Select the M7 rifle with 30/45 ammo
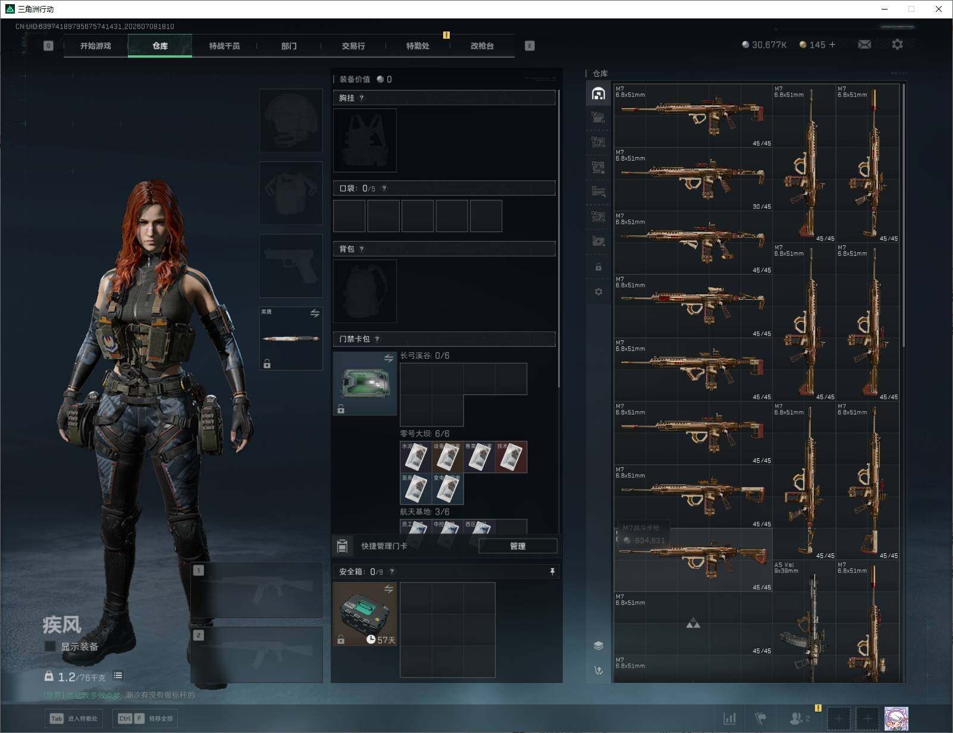Viewport: 953px width, 733px height. pos(693,179)
